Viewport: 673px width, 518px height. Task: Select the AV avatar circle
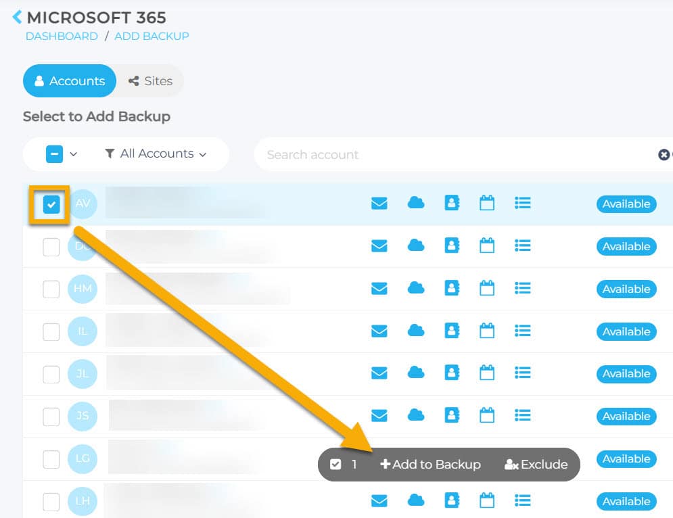[83, 204]
